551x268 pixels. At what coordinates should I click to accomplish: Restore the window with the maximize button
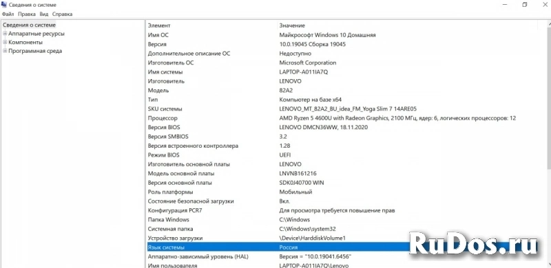524,5
